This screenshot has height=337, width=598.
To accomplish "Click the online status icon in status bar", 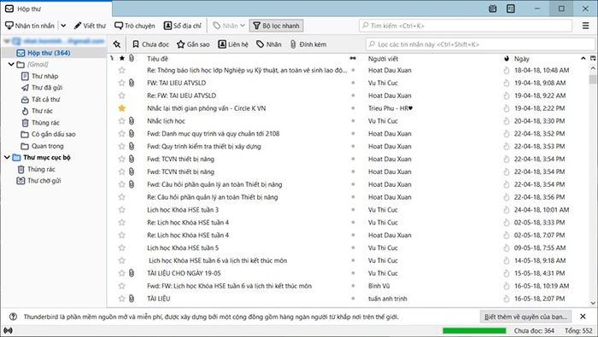I will pyautogui.click(x=8, y=330).
